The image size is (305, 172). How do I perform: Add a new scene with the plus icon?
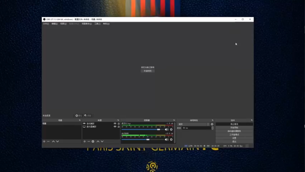[x=44, y=141]
